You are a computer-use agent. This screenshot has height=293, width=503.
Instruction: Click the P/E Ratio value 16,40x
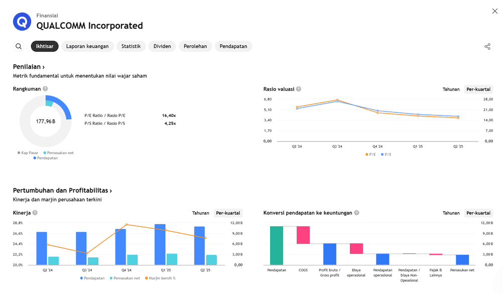pos(169,115)
